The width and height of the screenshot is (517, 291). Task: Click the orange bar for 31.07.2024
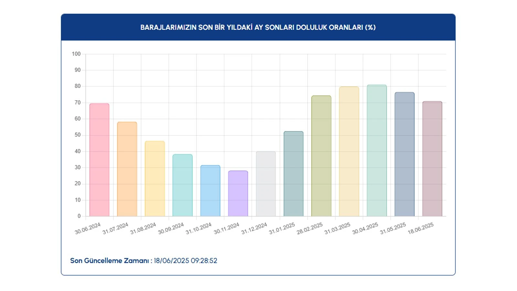pos(127,169)
